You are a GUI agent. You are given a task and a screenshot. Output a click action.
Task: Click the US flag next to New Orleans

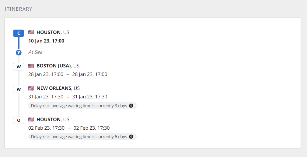click(31, 88)
